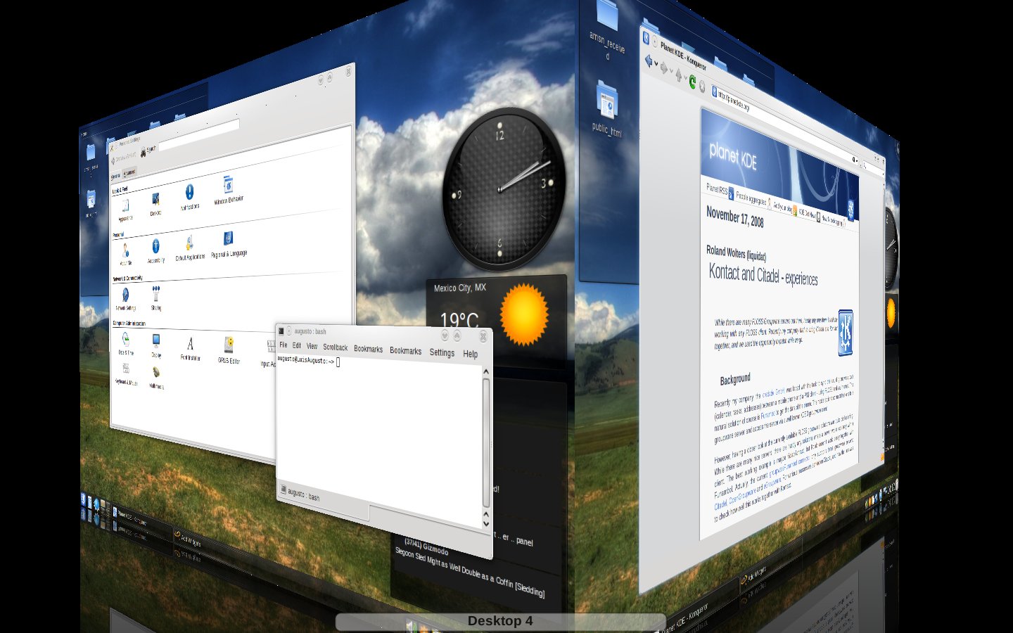Open the public_html desktop folder
The image size is (1013, 633).
[x=606, y=108]
